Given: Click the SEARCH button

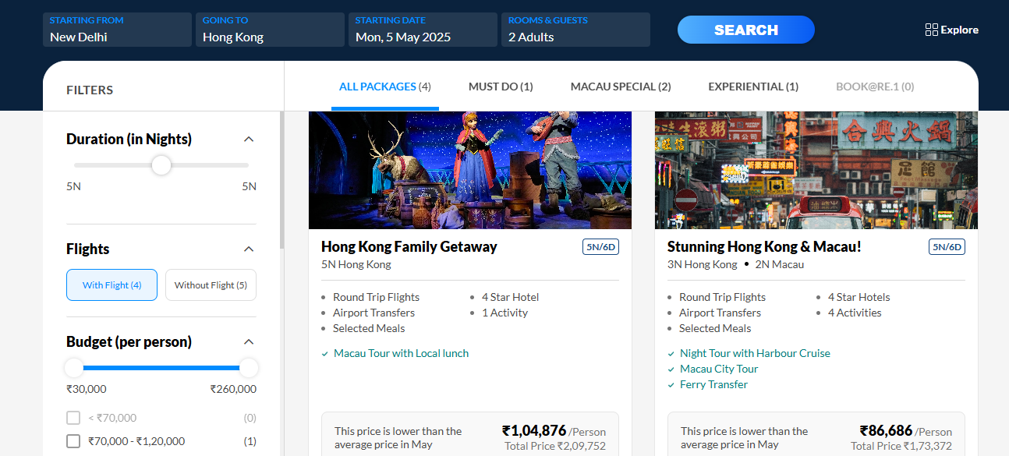Looking at the screenshot, I should click(745, 30).
